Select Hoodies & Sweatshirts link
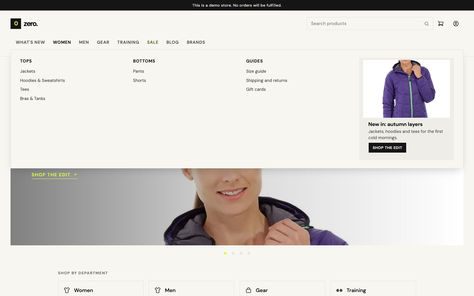 click(x=42, y=80)
